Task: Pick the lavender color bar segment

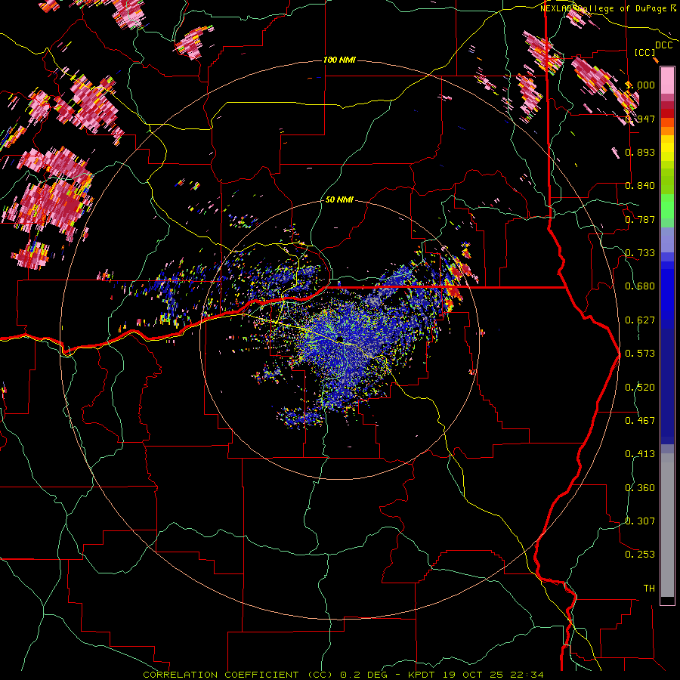Action: point(667,240)
